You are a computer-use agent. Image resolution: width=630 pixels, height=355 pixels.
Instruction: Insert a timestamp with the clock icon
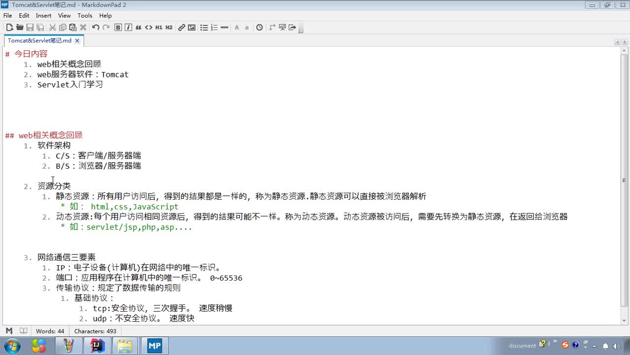[259, 28]
